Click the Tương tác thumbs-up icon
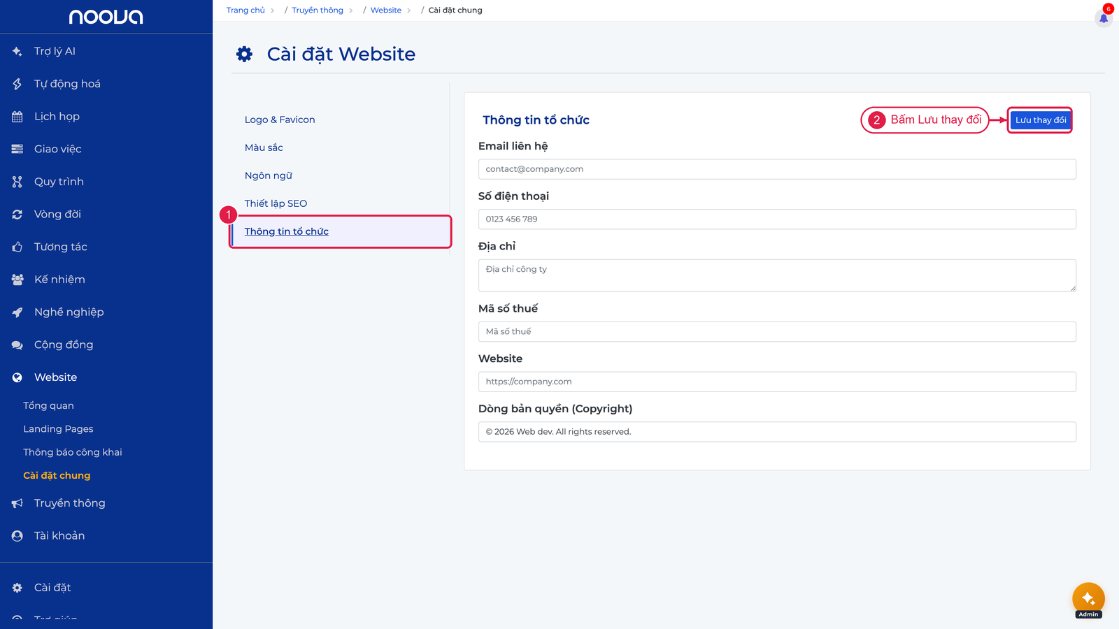The image size is (1119, 629). tap(17, 247)
